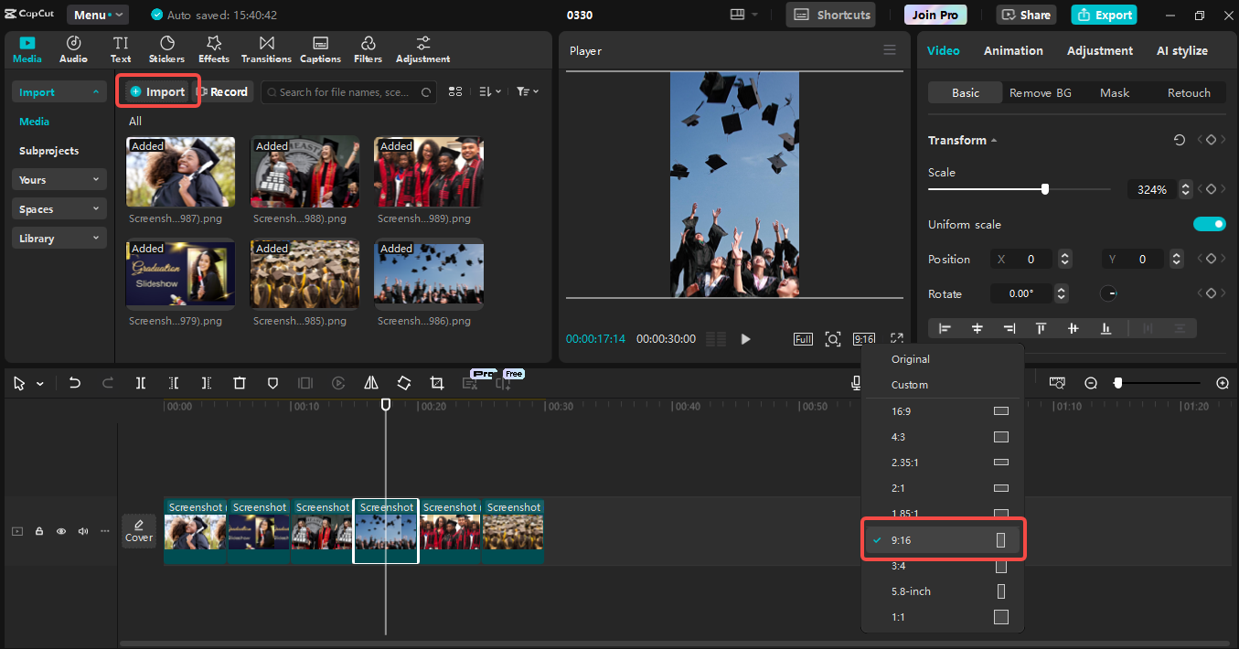Switch to the Animation tab

[x=1012, y=51]
